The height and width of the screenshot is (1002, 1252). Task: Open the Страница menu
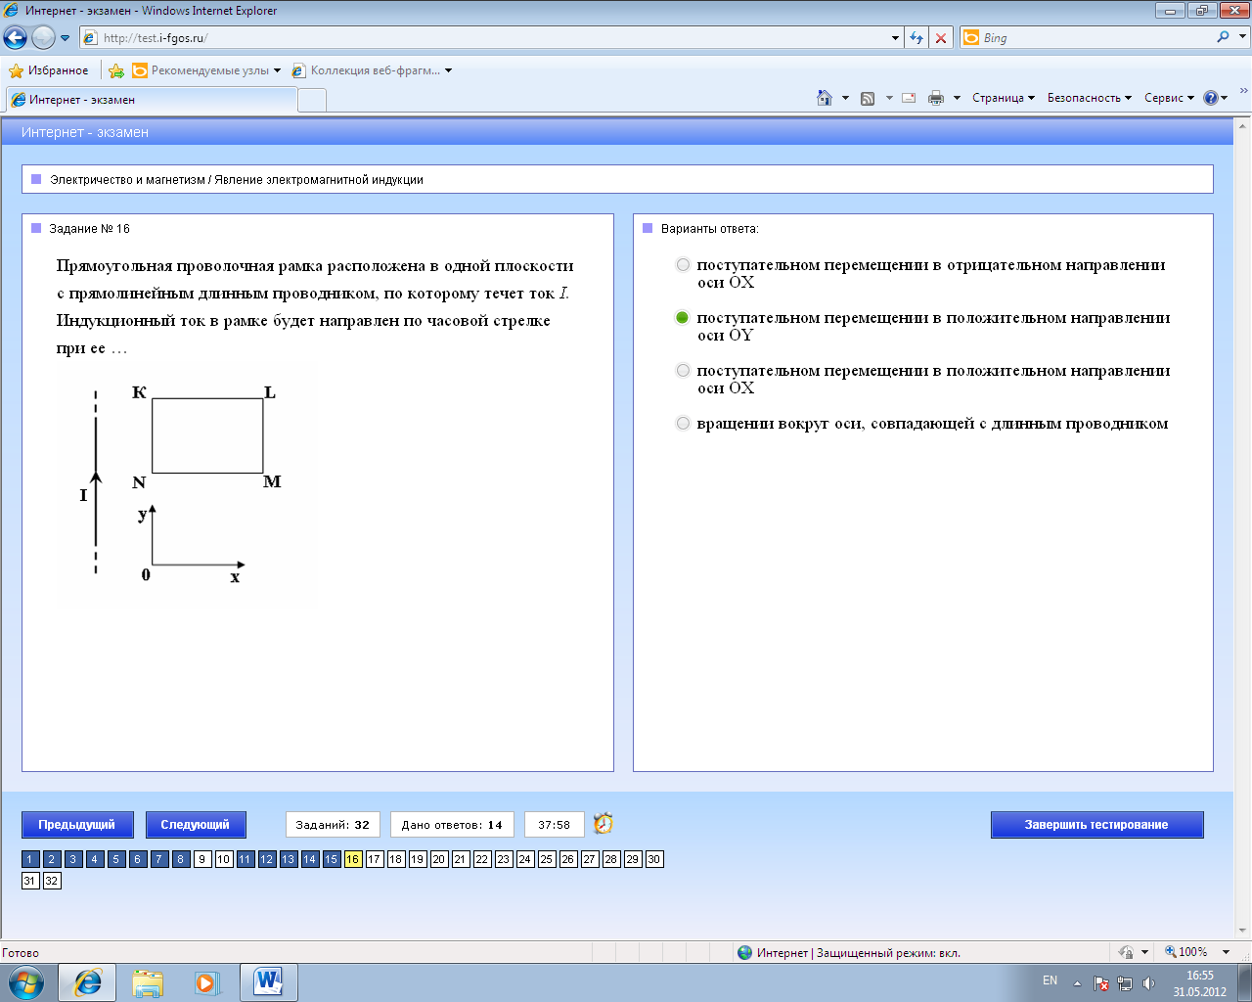(1004, 98)
